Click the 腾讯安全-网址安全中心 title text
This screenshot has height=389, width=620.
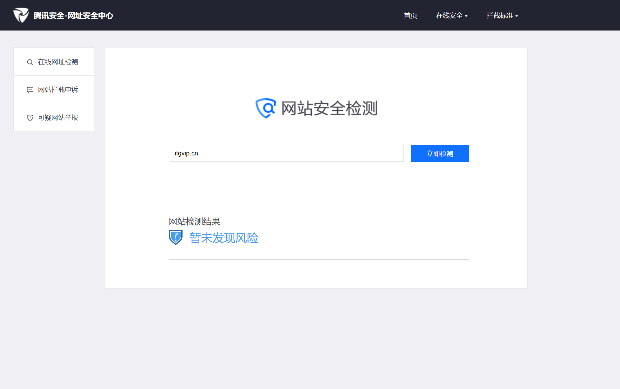(73, 16)
